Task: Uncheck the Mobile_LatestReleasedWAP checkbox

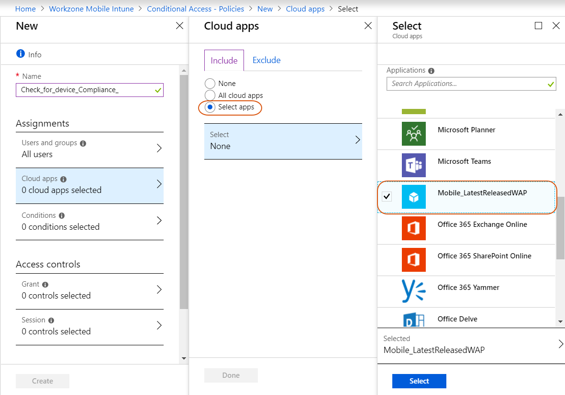Action: click(387, 196)
